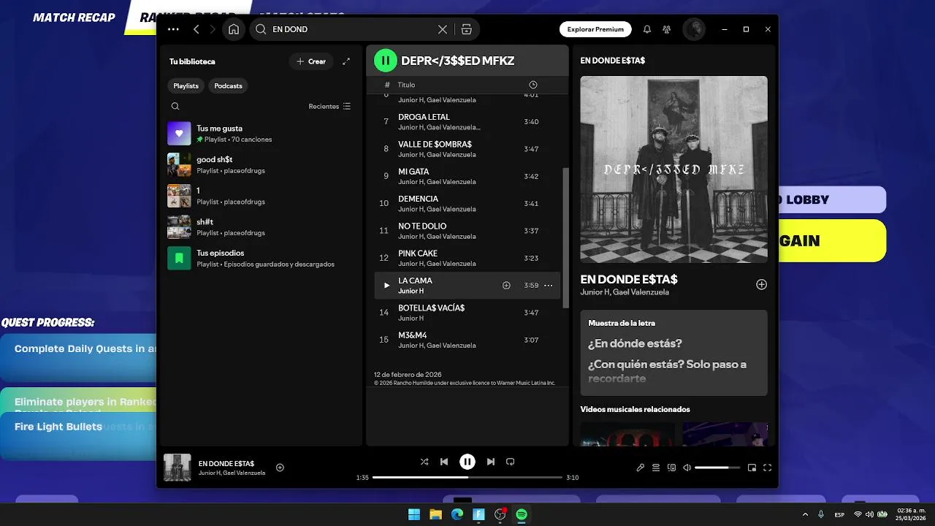Open connect to a device

click(672, 468)
